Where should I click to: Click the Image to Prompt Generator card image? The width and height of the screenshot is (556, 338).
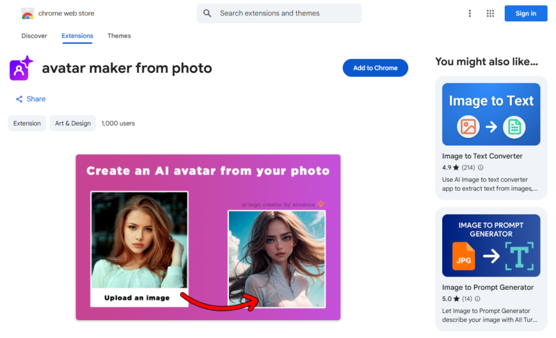[491, 245]
